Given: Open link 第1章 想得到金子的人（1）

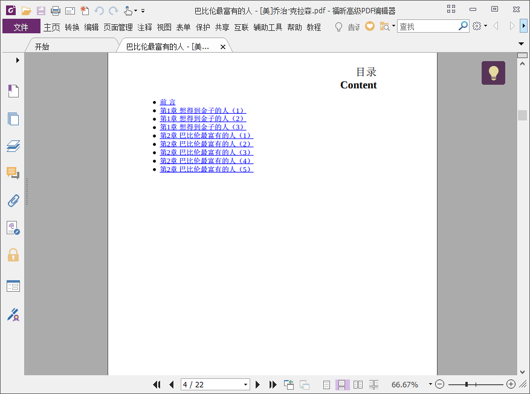Looking at the screenshot, I should point(203,110).
